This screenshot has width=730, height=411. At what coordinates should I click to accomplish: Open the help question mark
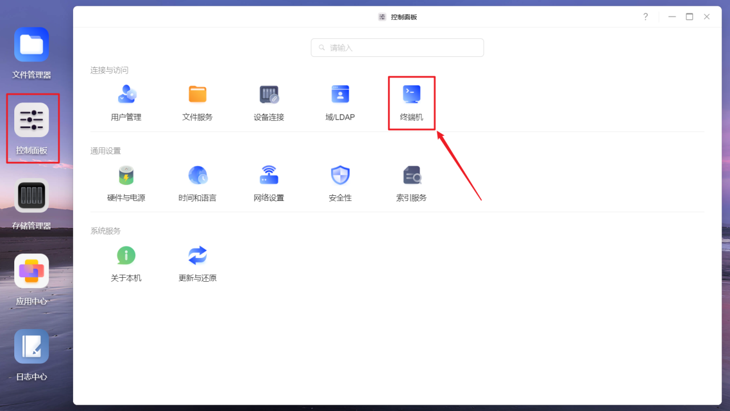tap(645, 17)
